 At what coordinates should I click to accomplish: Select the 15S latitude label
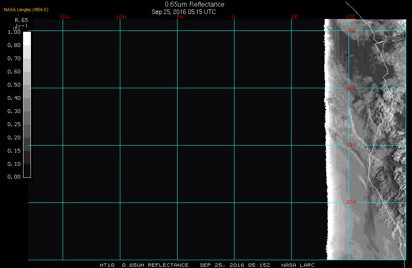(x=351, y=145)
